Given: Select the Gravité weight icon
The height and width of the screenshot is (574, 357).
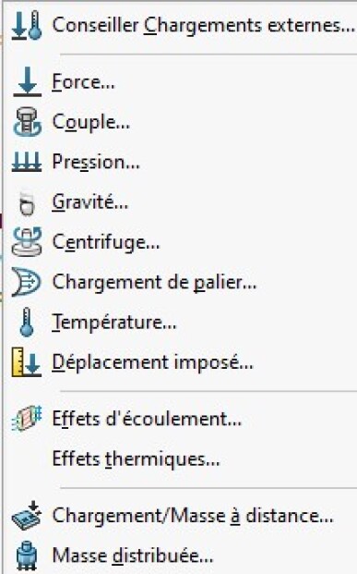Looking at the screenshot, I should tap(27, 202).
